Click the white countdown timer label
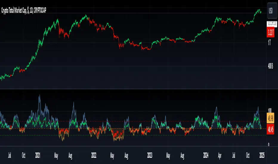Screen dimensions: 278x164 point(272,24)
